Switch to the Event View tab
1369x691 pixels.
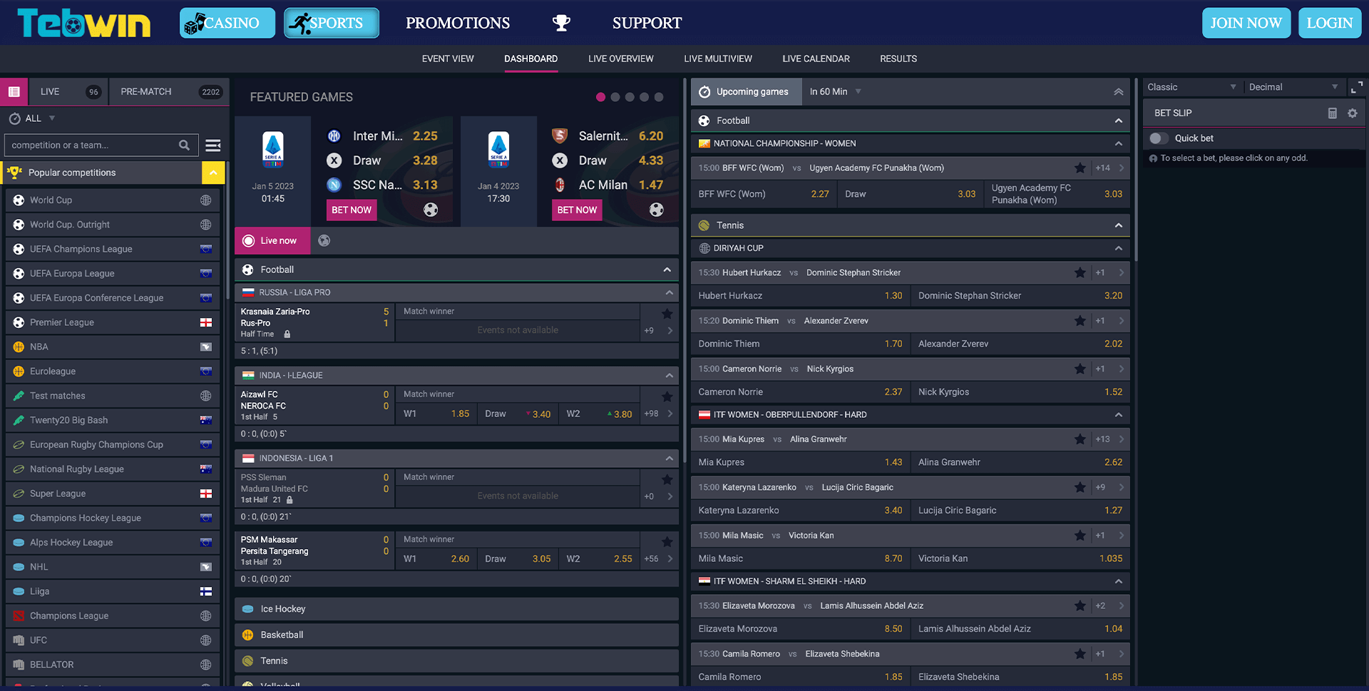click(448, 58)
